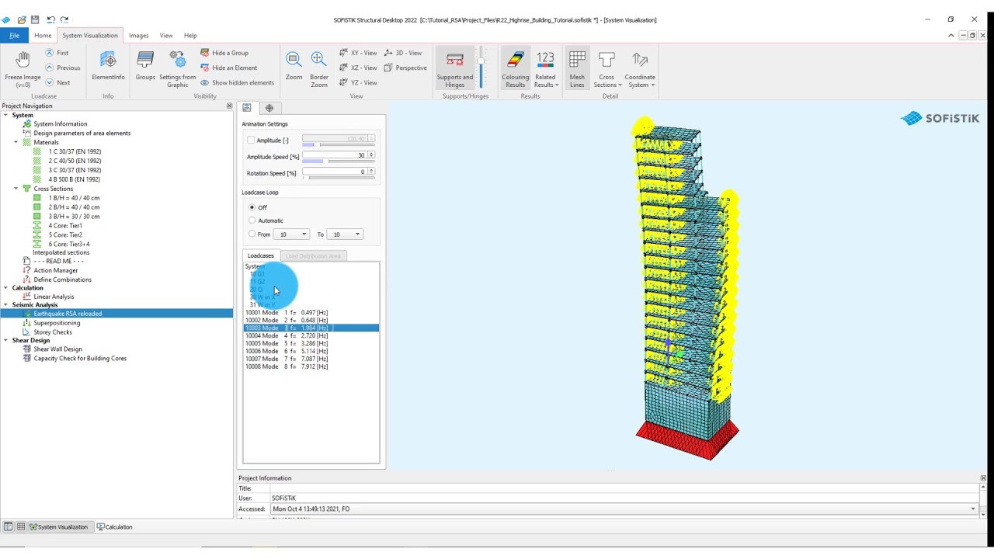
Task: Click the save icon in title bar
Action: 35,19
